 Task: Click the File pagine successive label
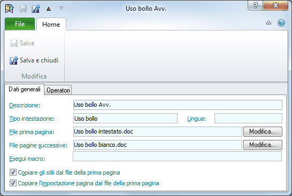[x=39, y=145]
